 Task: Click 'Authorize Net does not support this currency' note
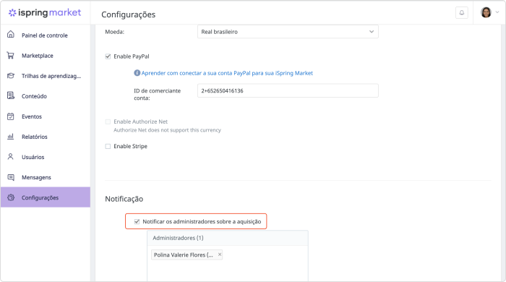click(x=167, y=130)
